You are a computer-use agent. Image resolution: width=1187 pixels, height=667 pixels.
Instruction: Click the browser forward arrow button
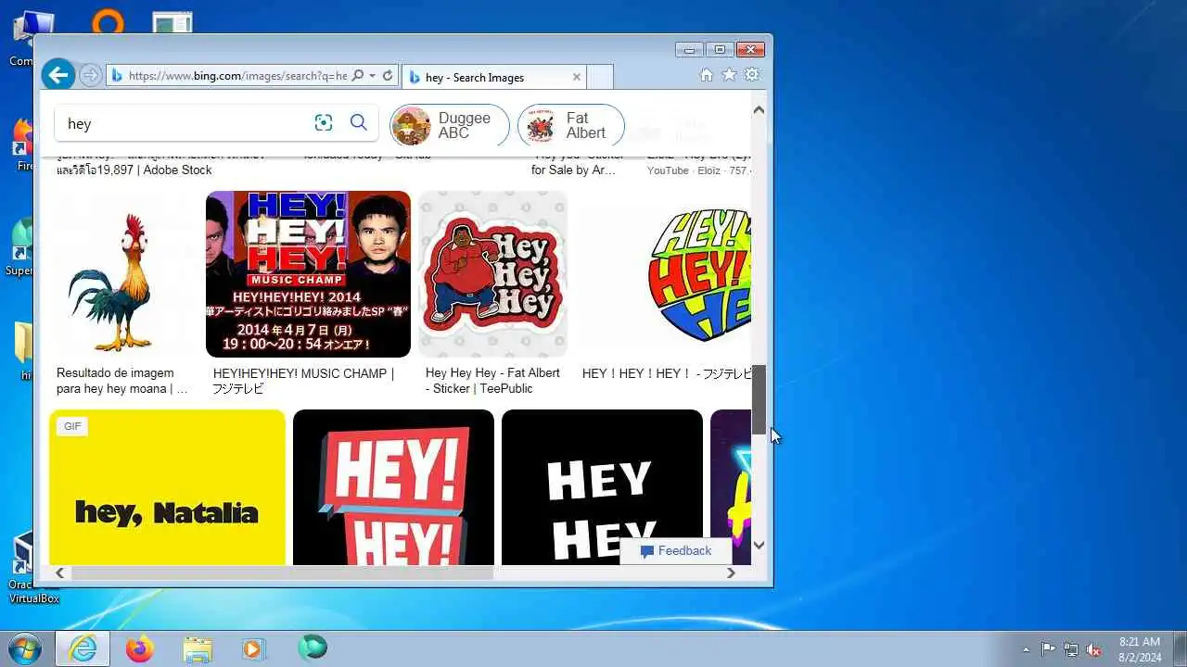[x=90, y=75]
